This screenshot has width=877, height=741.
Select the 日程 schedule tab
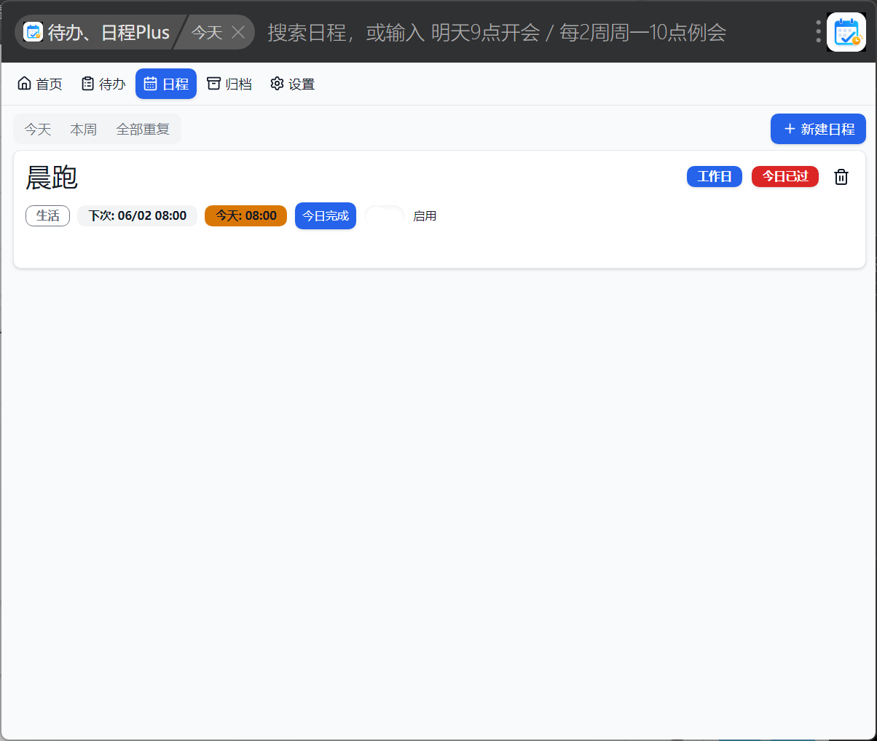166,84
